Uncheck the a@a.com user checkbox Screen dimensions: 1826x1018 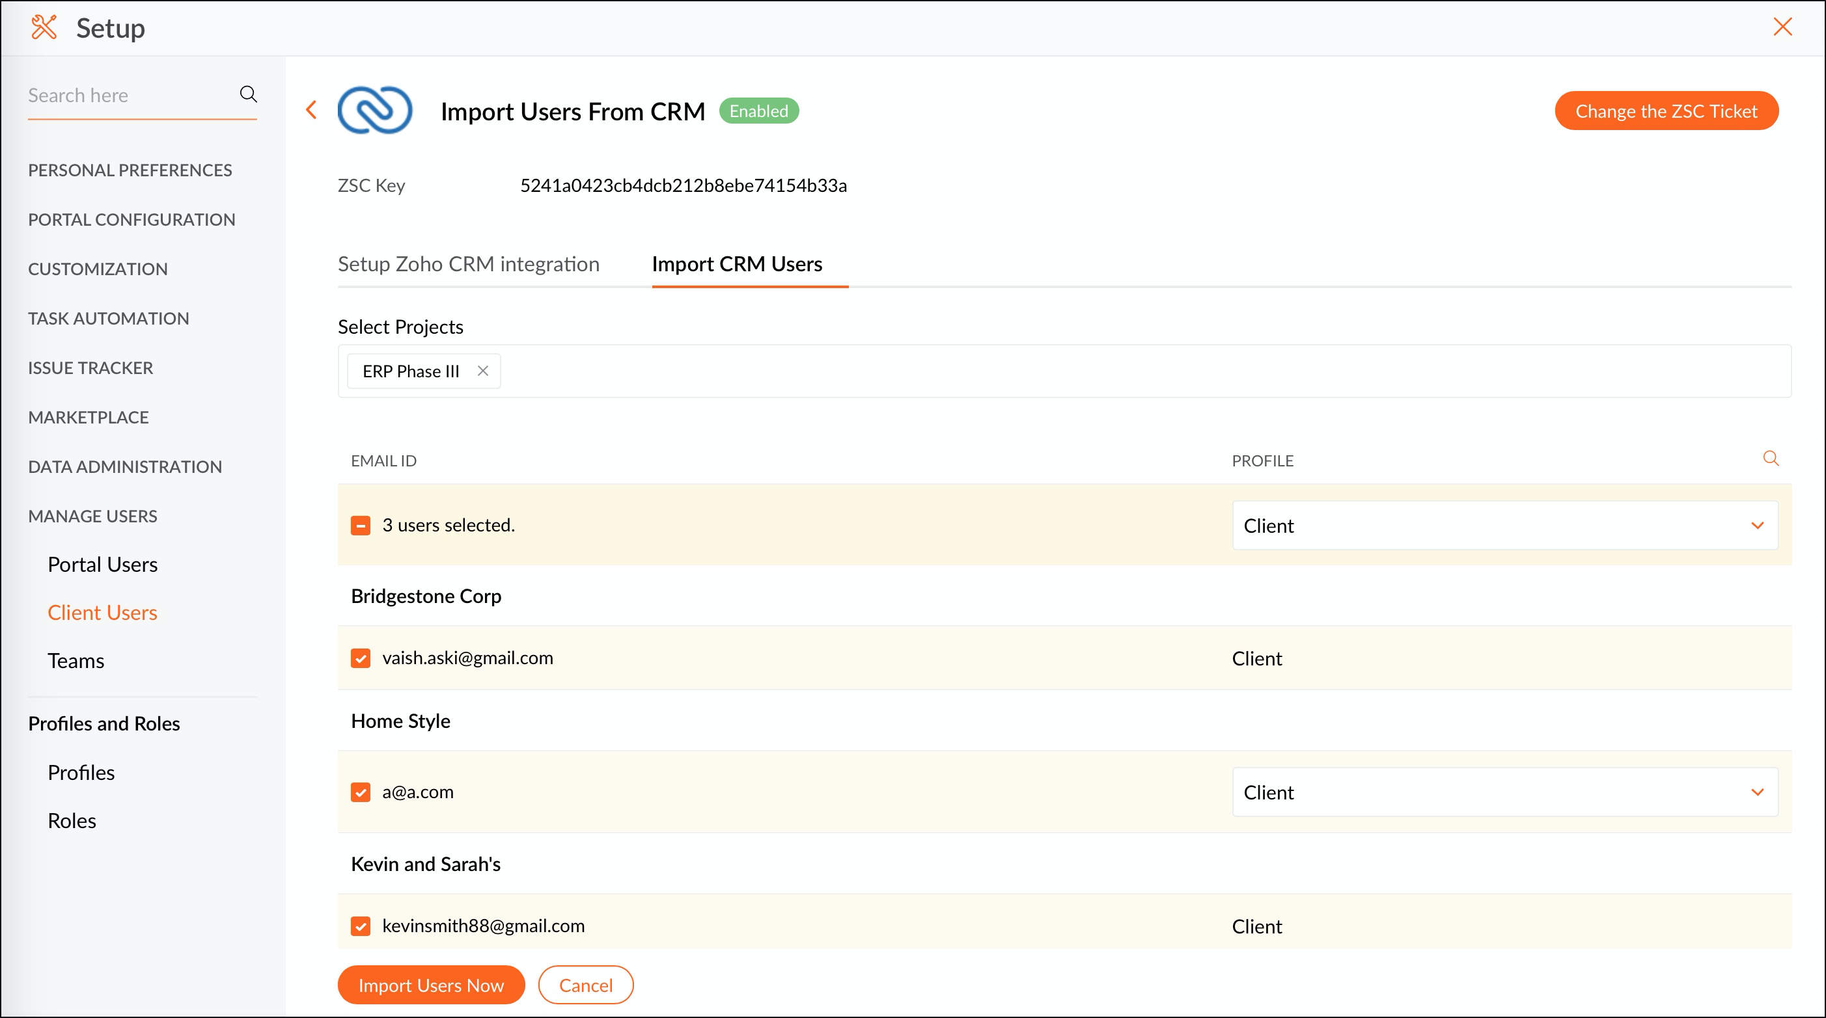[361, 792]
